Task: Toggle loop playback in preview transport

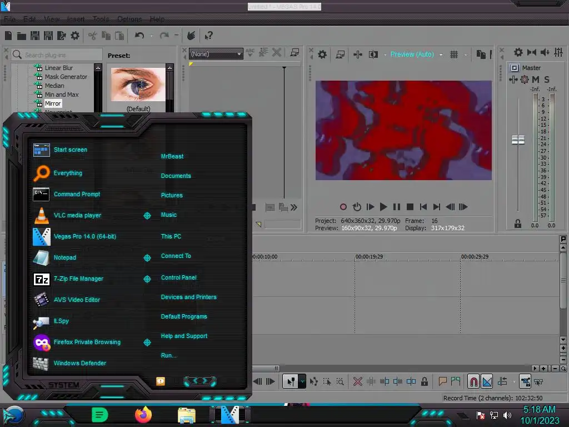Action: [357, 207]
